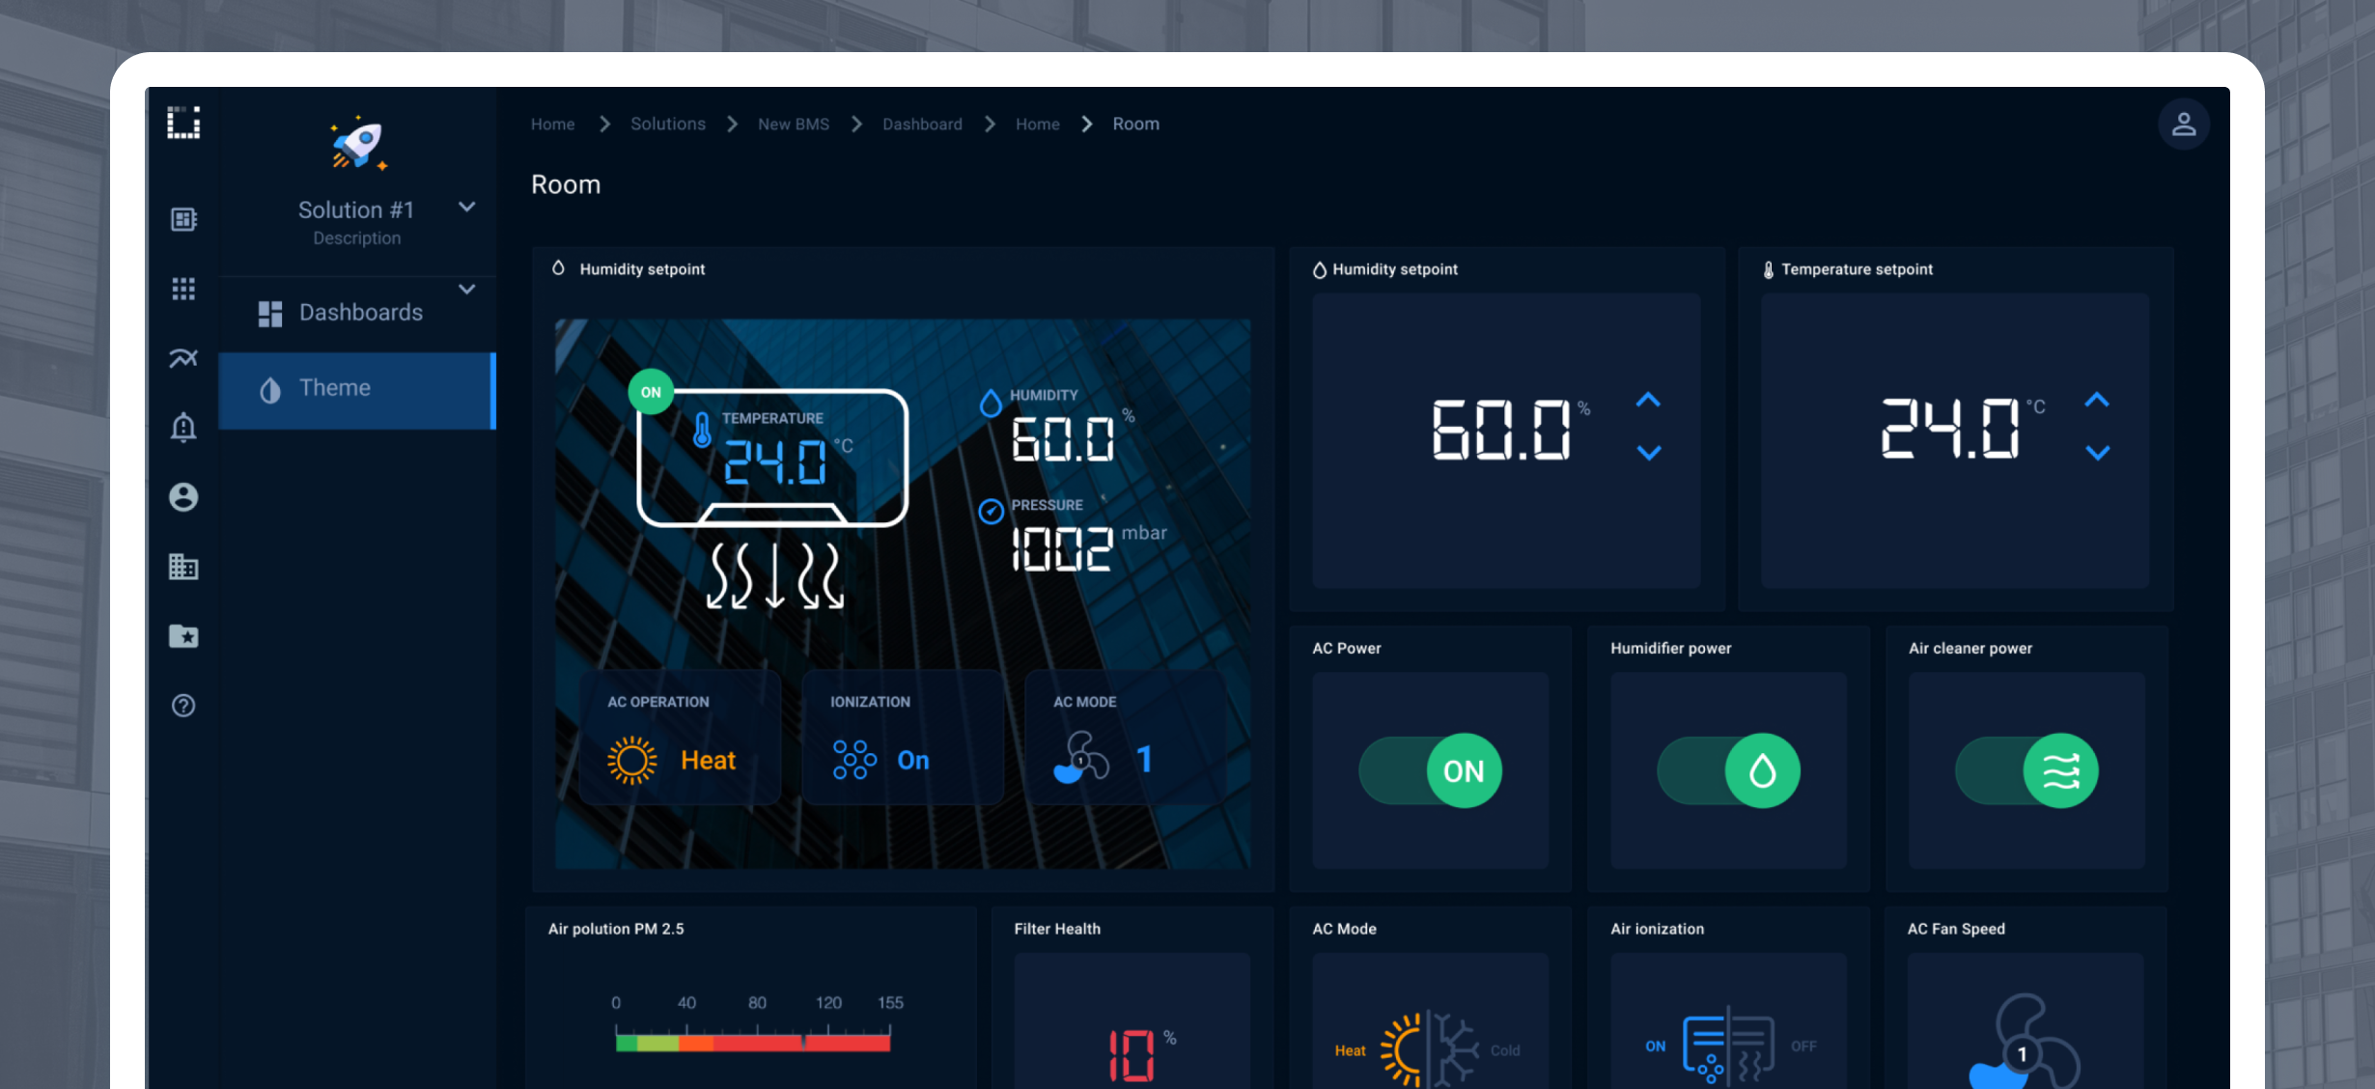2375x1089 pixels.
Task: Open the Dashboards menu item
Action: [x=357, y=313]
